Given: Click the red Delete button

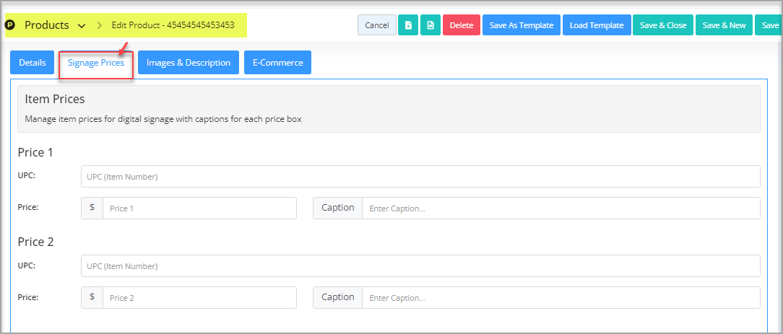Looking at the screenshot, I should (x=462, y=25).
